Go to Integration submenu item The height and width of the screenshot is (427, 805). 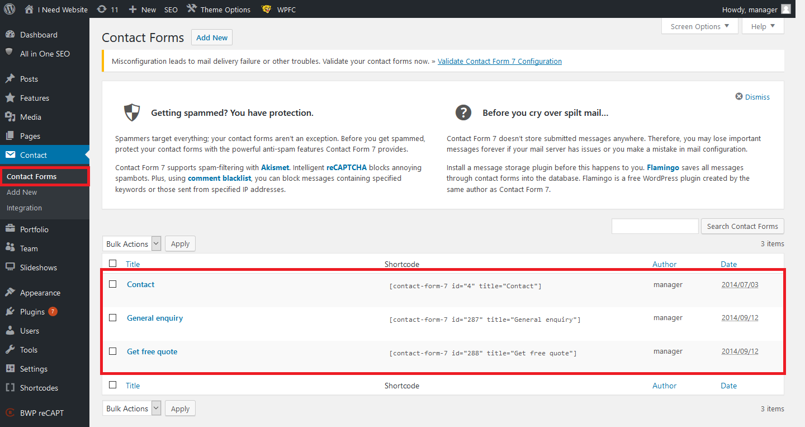click(x=24, y=208)
